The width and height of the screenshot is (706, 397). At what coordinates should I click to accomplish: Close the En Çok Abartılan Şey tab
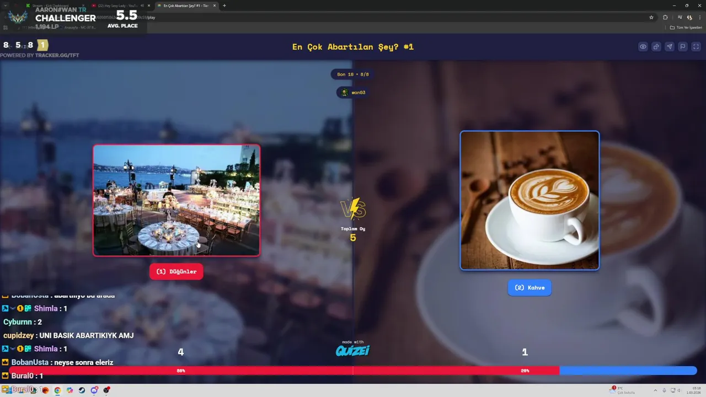pyautogui.click(x=214, y=6)
